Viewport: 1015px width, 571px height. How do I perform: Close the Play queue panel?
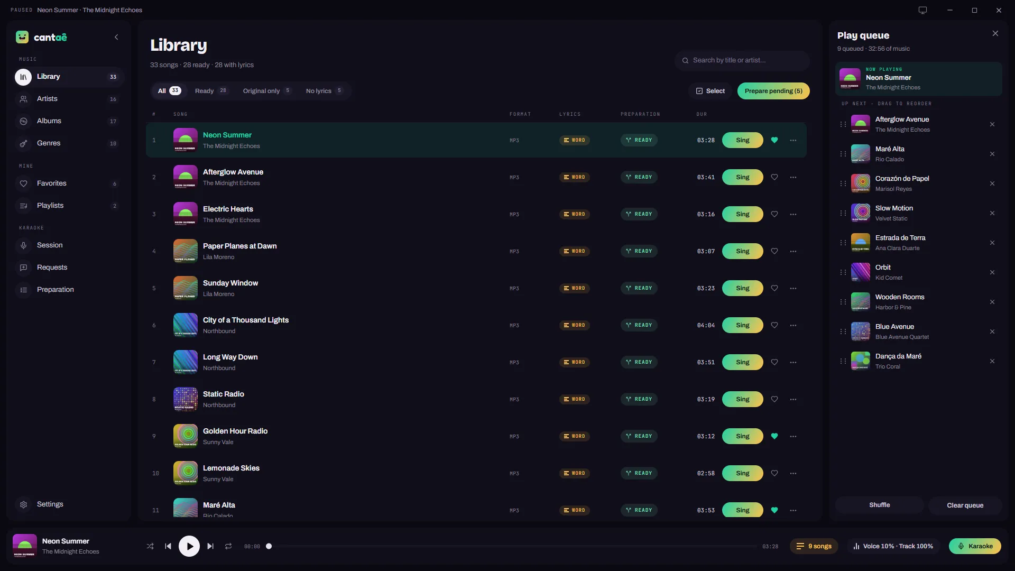pyautogui.click(x=995, y=33)
